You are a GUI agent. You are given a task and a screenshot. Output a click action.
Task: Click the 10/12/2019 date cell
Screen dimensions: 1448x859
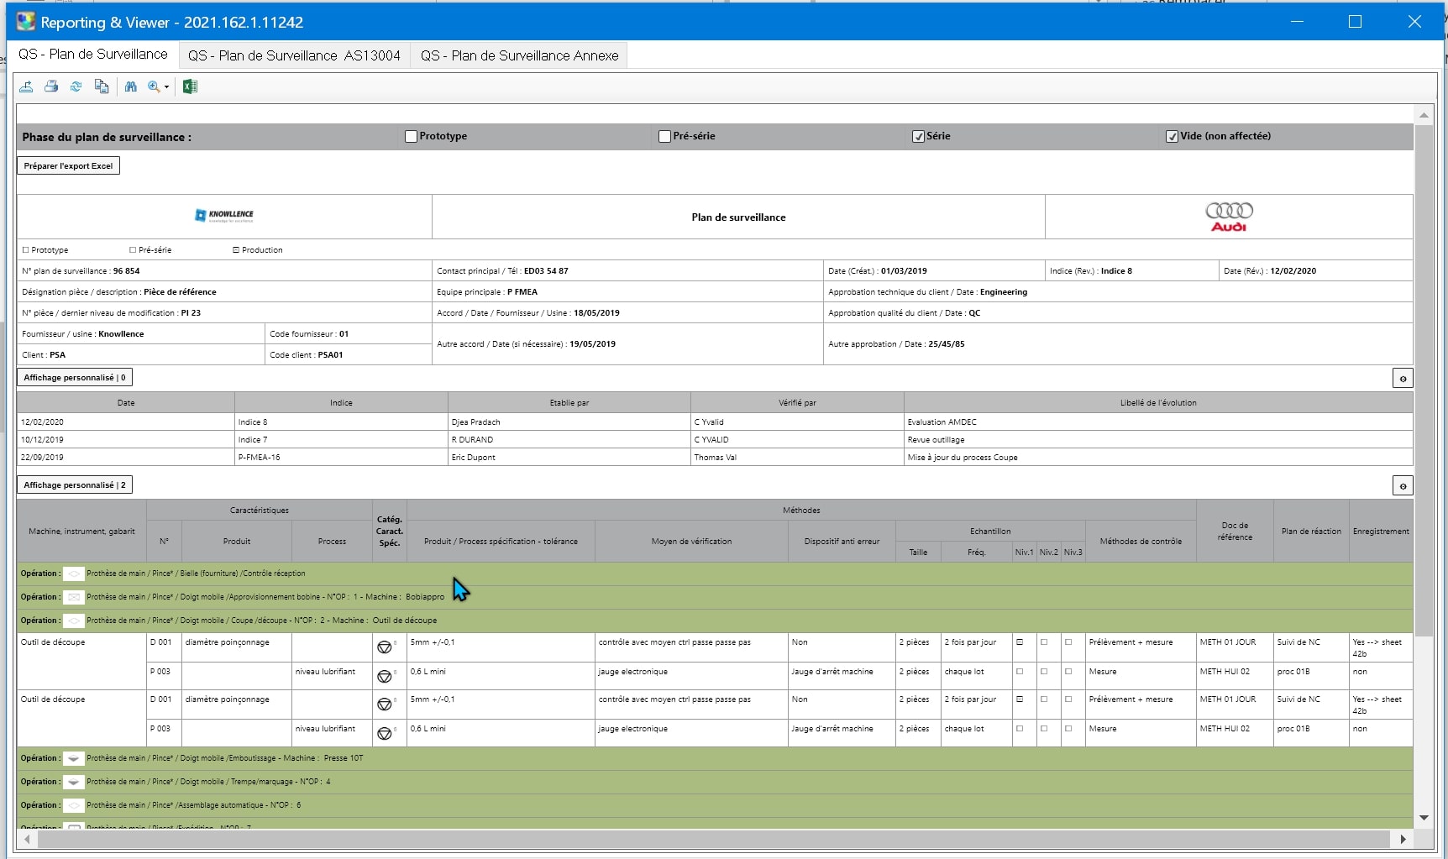tap(126, 440)
